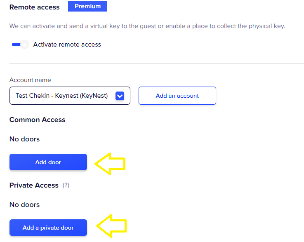This screenshot has width=304, height=242.
Task: Click the Premium badge
Action: (87, 6)
